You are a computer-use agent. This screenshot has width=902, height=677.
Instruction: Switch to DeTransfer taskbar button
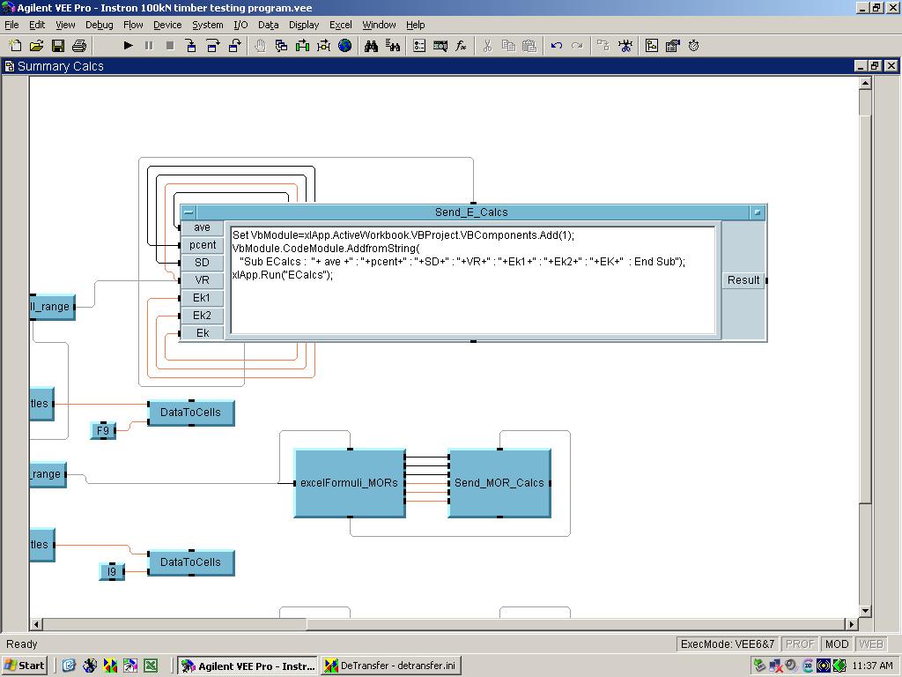click(390, 666)
